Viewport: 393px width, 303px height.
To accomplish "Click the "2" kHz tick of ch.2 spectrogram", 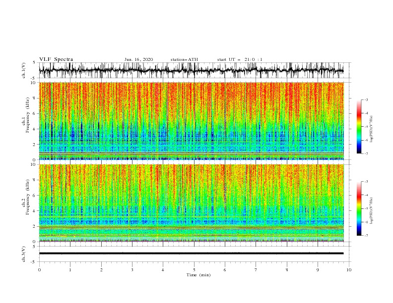I will pos(35,226).
